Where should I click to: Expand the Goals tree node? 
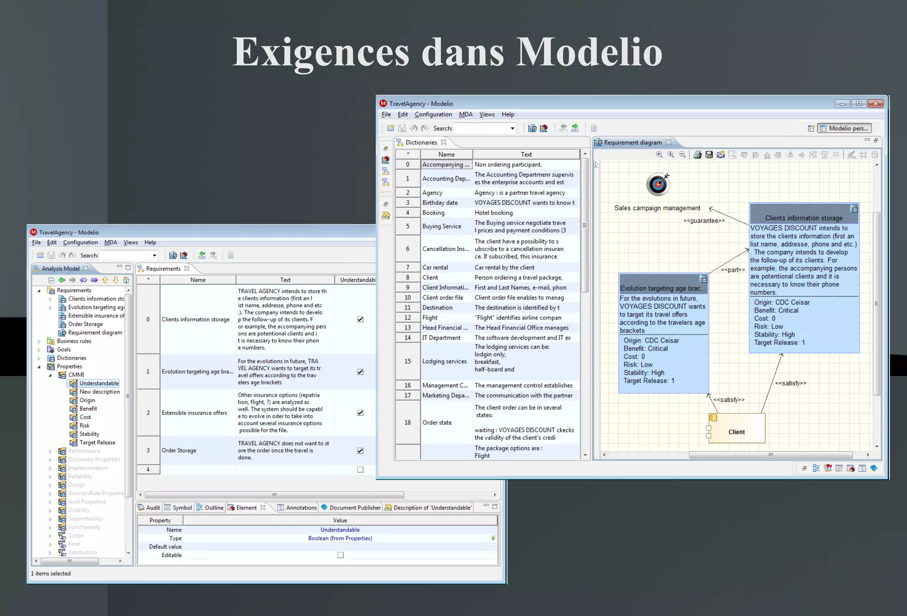[x=39, y=350]
